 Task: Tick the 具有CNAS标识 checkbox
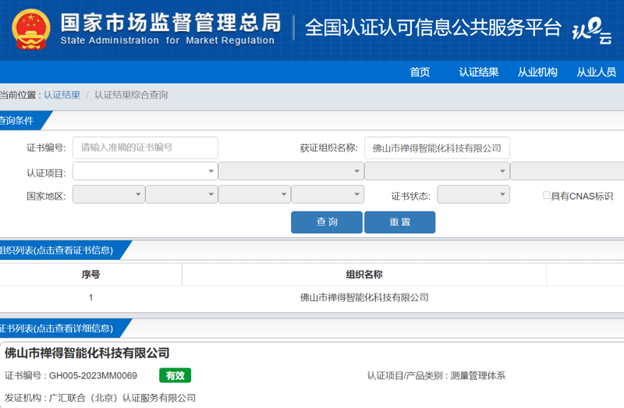[547, 195]
